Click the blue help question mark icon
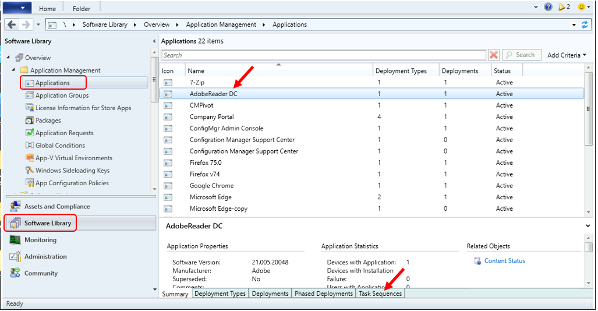The width and height of the screenshot is (598, 311). [x=548, y=8]
